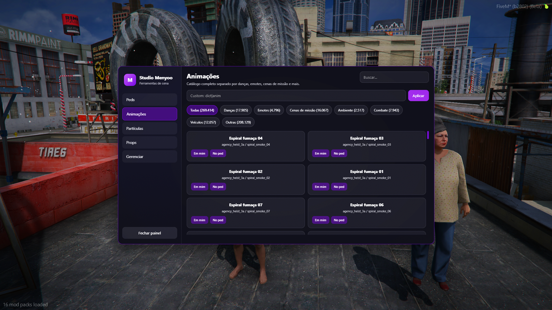Screen dimensions: 552x310
Task: Play Espiral fumaça 06 with Em mim
Action: click(320, 220)
